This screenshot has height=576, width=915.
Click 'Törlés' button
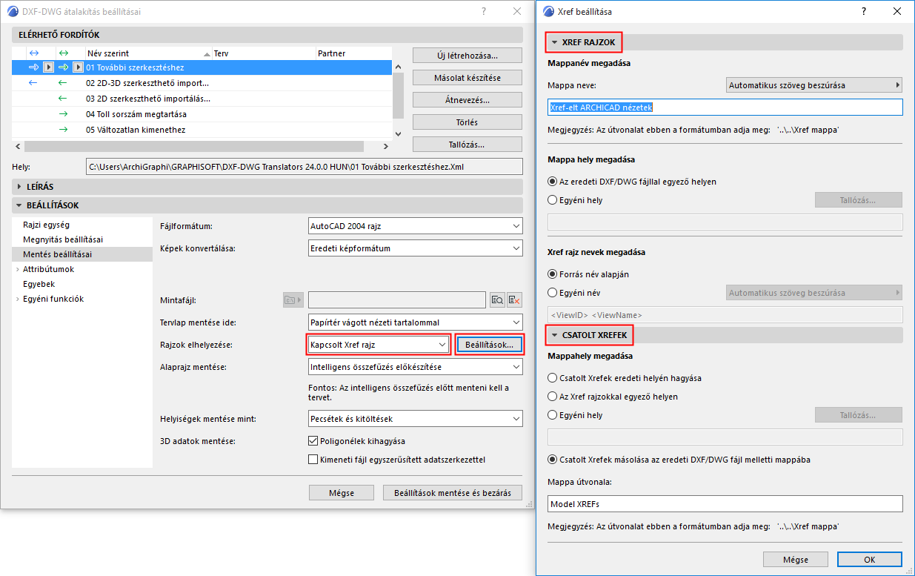468,122
